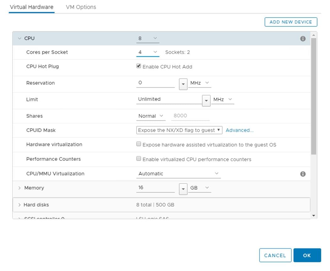330x271 pixels.
Task: Click the CPU info icon
Action: pos(303,39)
